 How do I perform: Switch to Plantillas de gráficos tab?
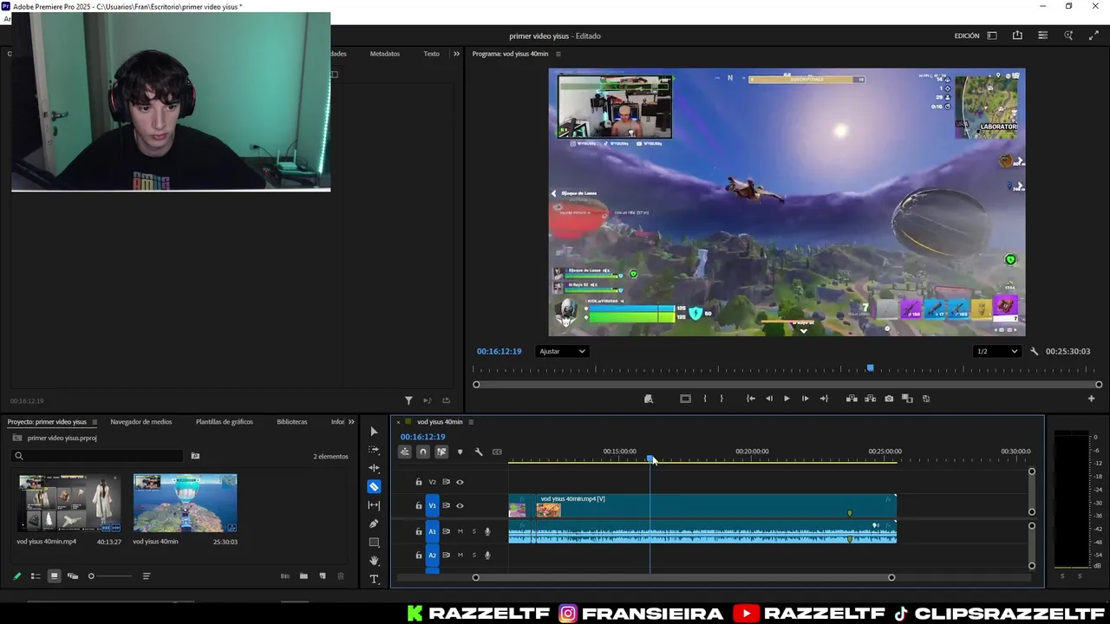click(225, 422)
